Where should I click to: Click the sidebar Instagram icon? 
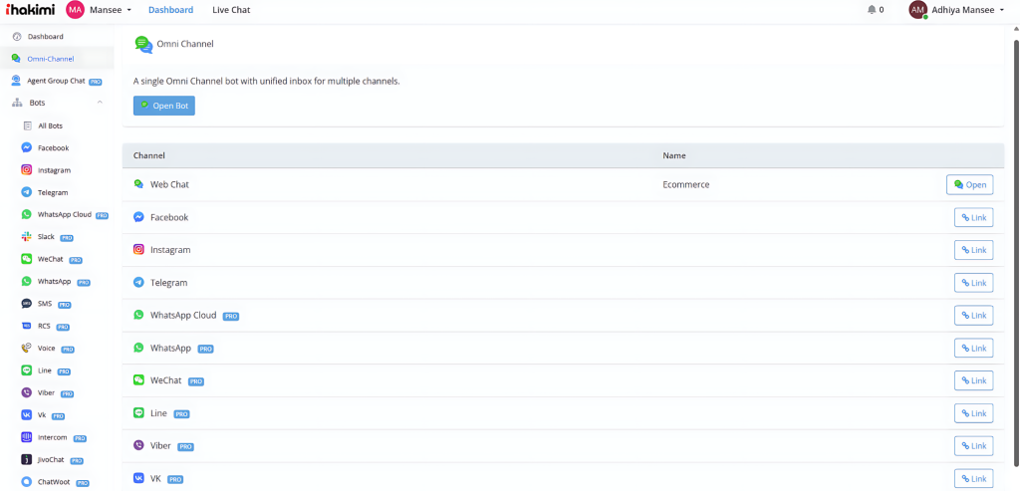click(x=27, y=169)
